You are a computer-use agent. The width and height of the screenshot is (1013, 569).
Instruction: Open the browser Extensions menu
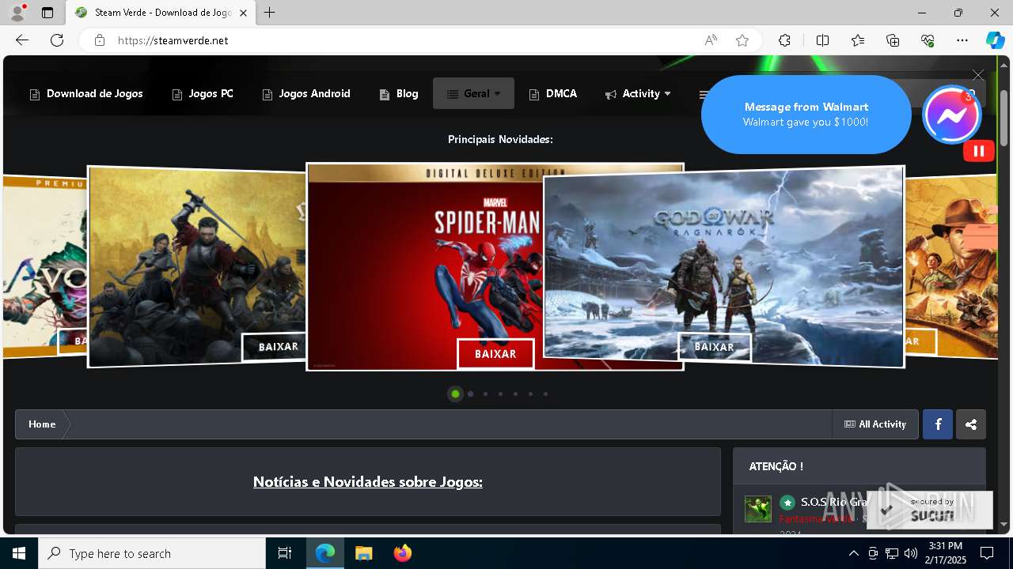784,40
